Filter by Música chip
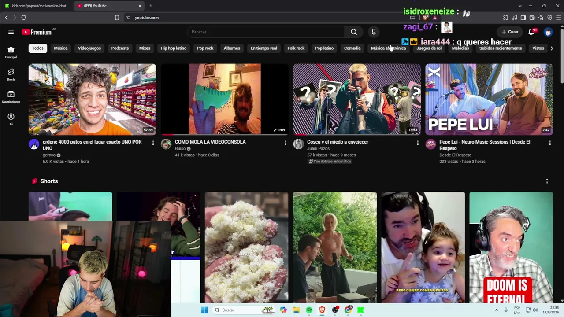Viewport: 564px width, 317px height. 61,48
